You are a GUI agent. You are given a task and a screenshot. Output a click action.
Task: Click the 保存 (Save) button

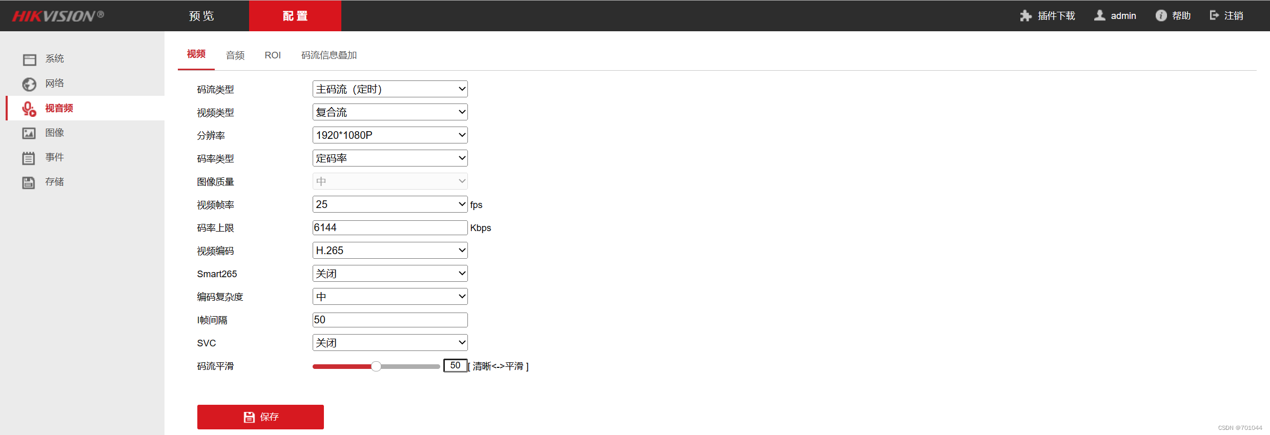(260, 417)
